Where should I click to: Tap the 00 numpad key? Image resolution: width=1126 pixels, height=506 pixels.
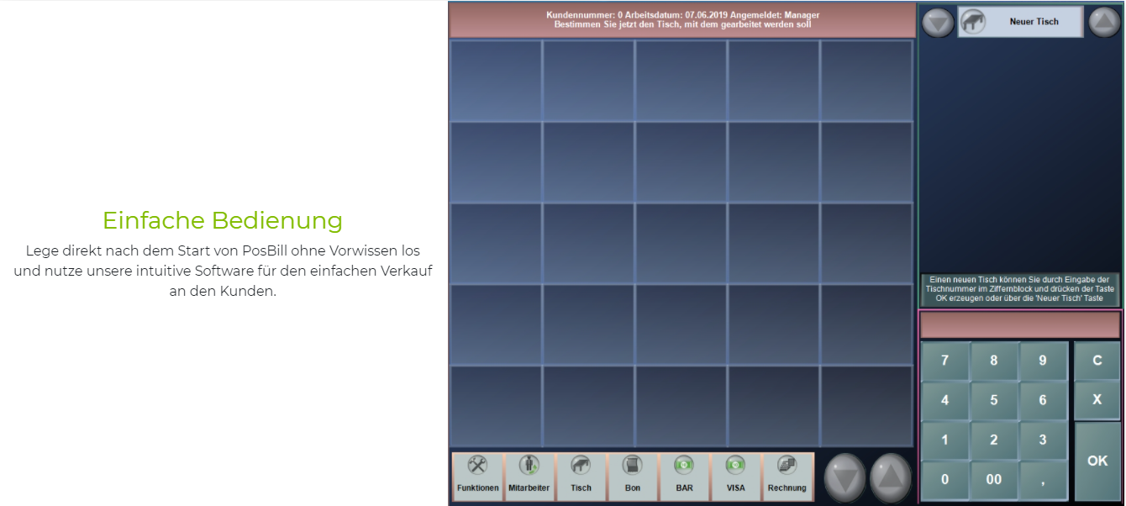994,480
